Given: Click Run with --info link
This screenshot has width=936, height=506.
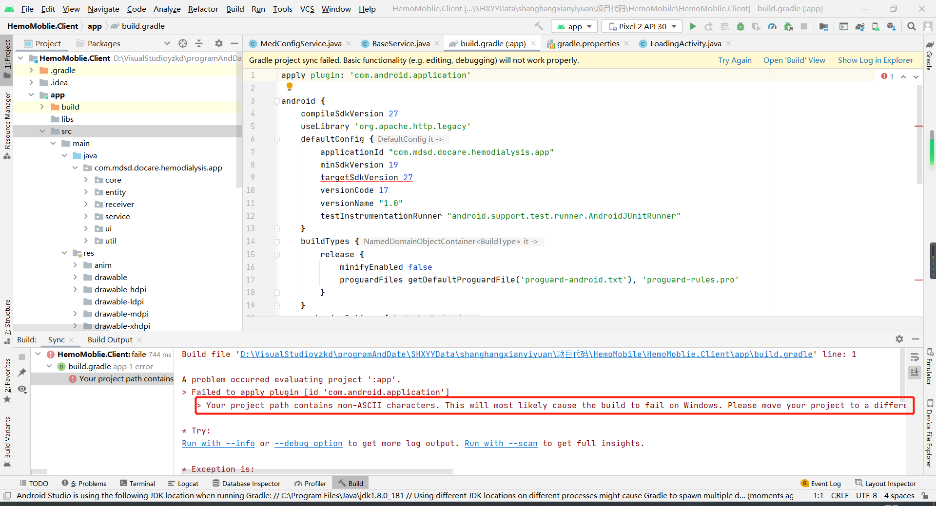Looking at the screenshot, I should (218, 443).
